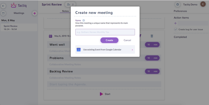Click Cancel in the dialog
The height and width of the screenshot is (105, 209).
pos(127,40)
